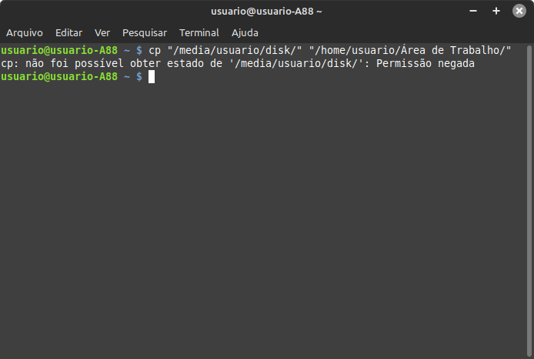Open the Editar menu
Viewport: 534px width, 359px height.
[x=68, y=32]
